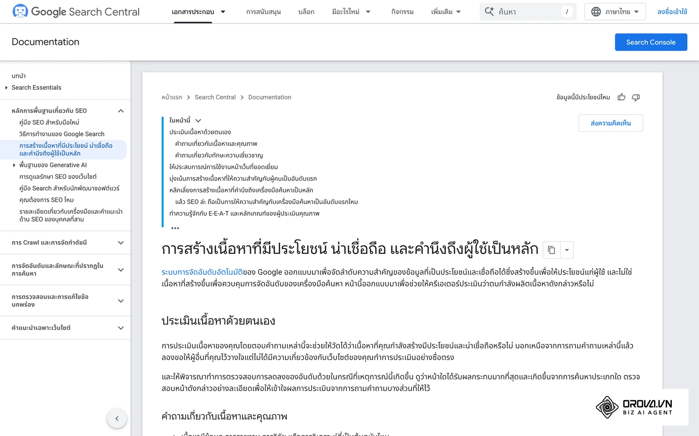Open คู่มือ SEO สำหรับมือใหม่ in sidebar
Image resolution: width=699 pixels, height=436 pixels.
coord(49,123)
